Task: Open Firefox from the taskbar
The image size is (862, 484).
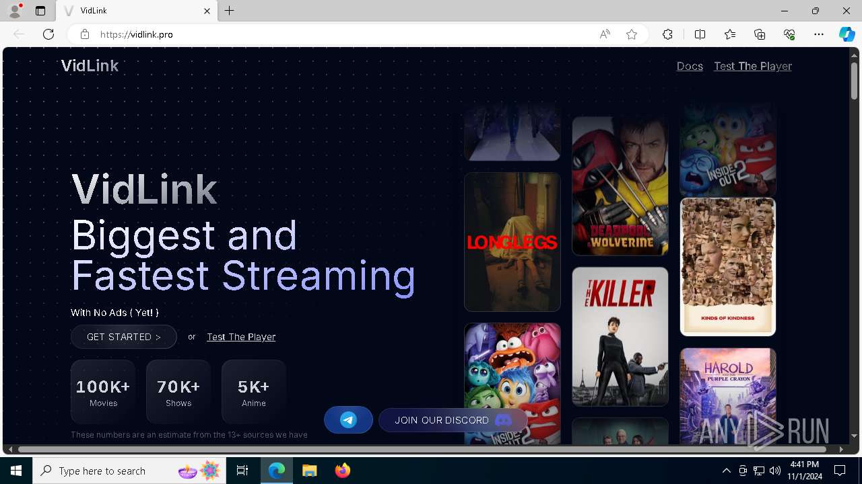Action: click(342, 471)
